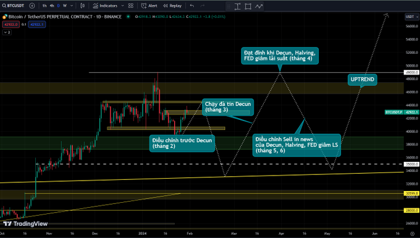Click the green market status dot
The image size is (420, 238).
coord(128,17)
